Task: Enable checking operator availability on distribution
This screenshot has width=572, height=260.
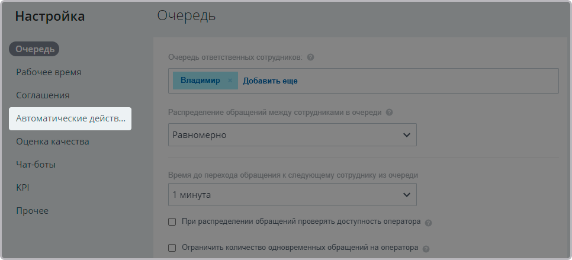Action: [x=172, y=222]
